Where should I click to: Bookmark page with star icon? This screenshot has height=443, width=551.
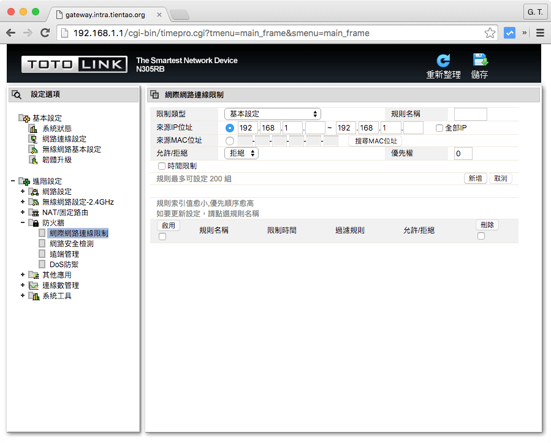[490, 33]
